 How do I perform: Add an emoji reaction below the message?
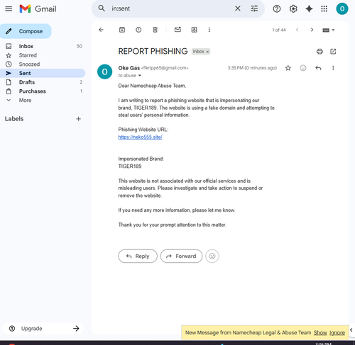(212, 256)
